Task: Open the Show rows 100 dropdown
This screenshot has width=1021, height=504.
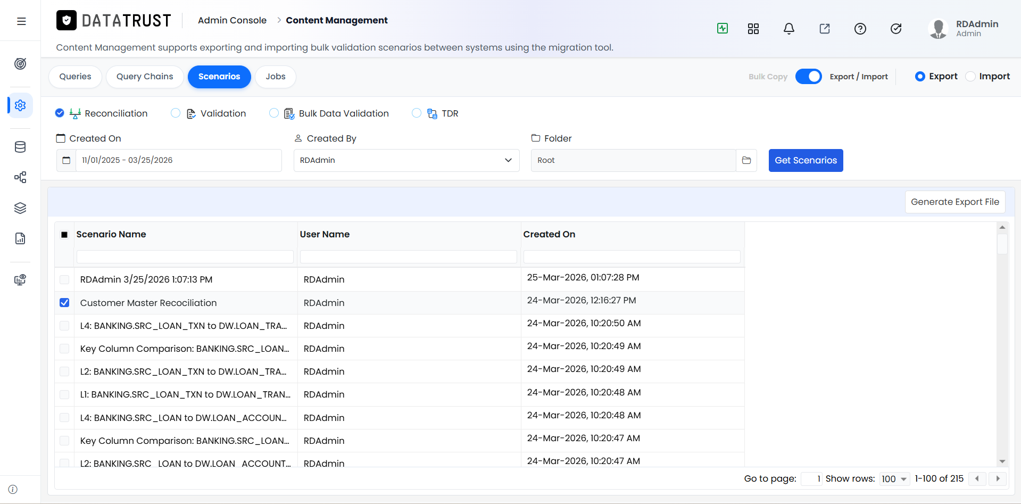Action: point(894,479)
